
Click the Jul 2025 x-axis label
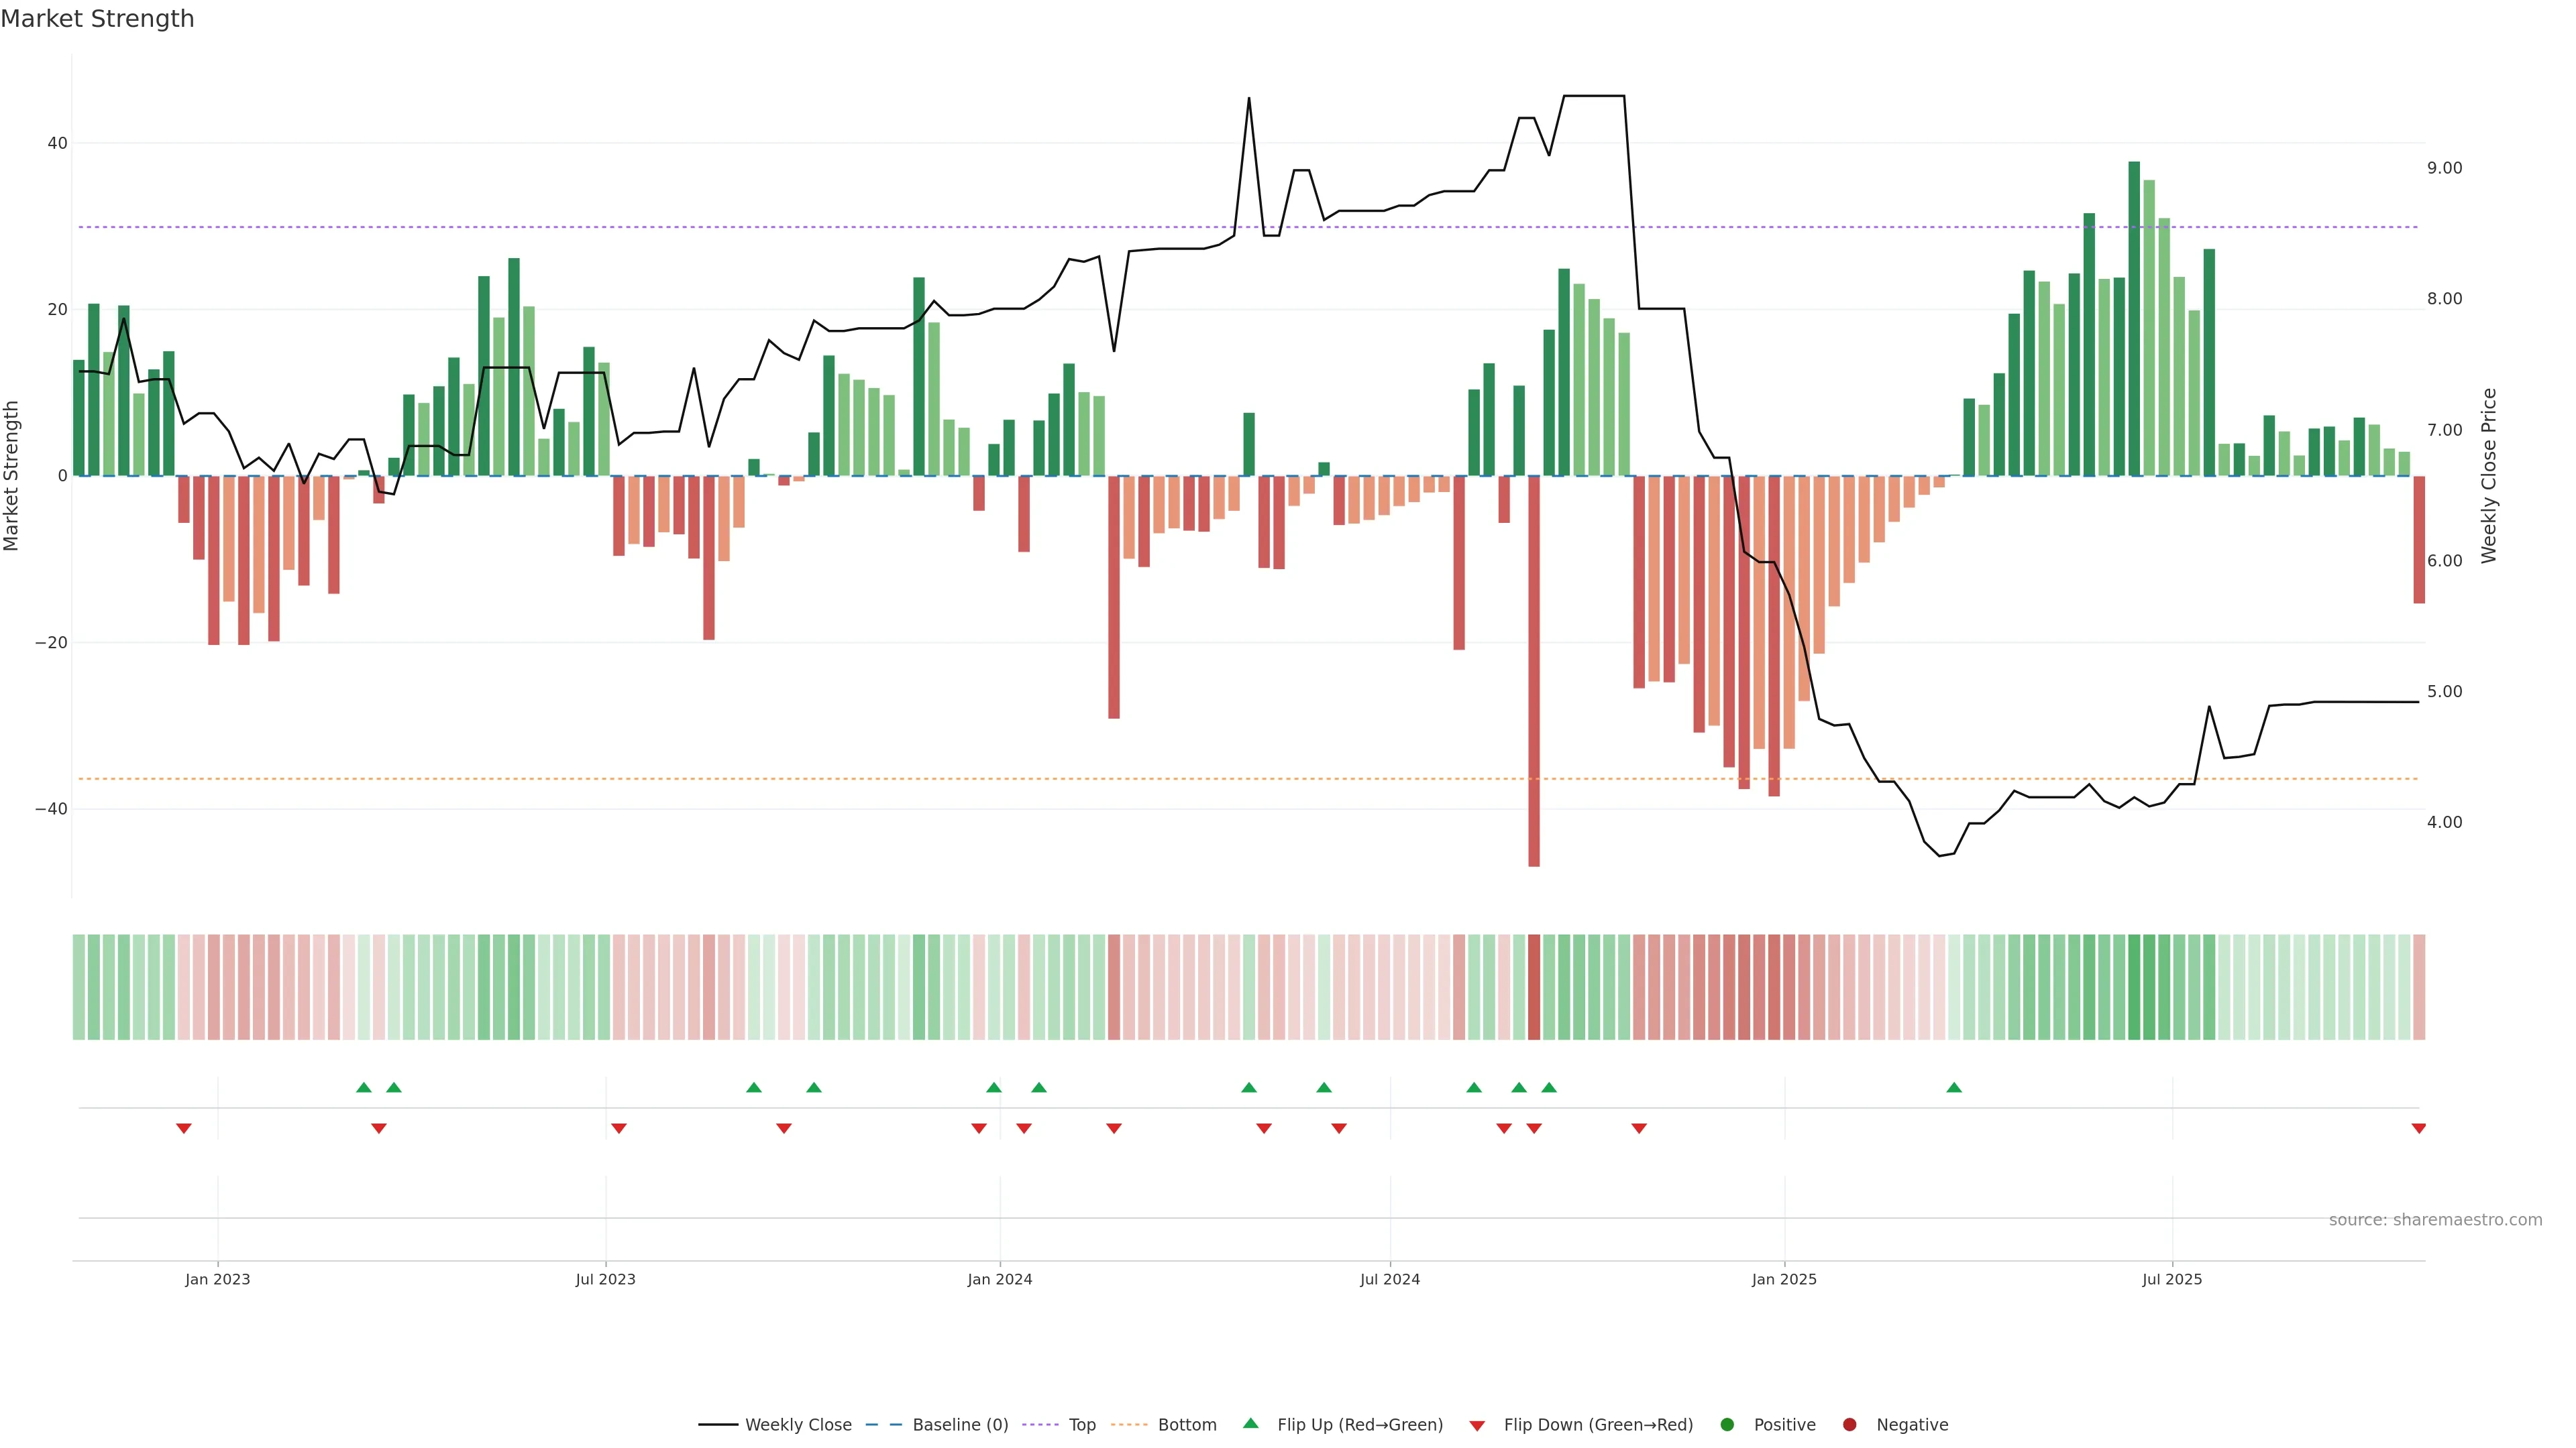[x=2172, y=1279]
